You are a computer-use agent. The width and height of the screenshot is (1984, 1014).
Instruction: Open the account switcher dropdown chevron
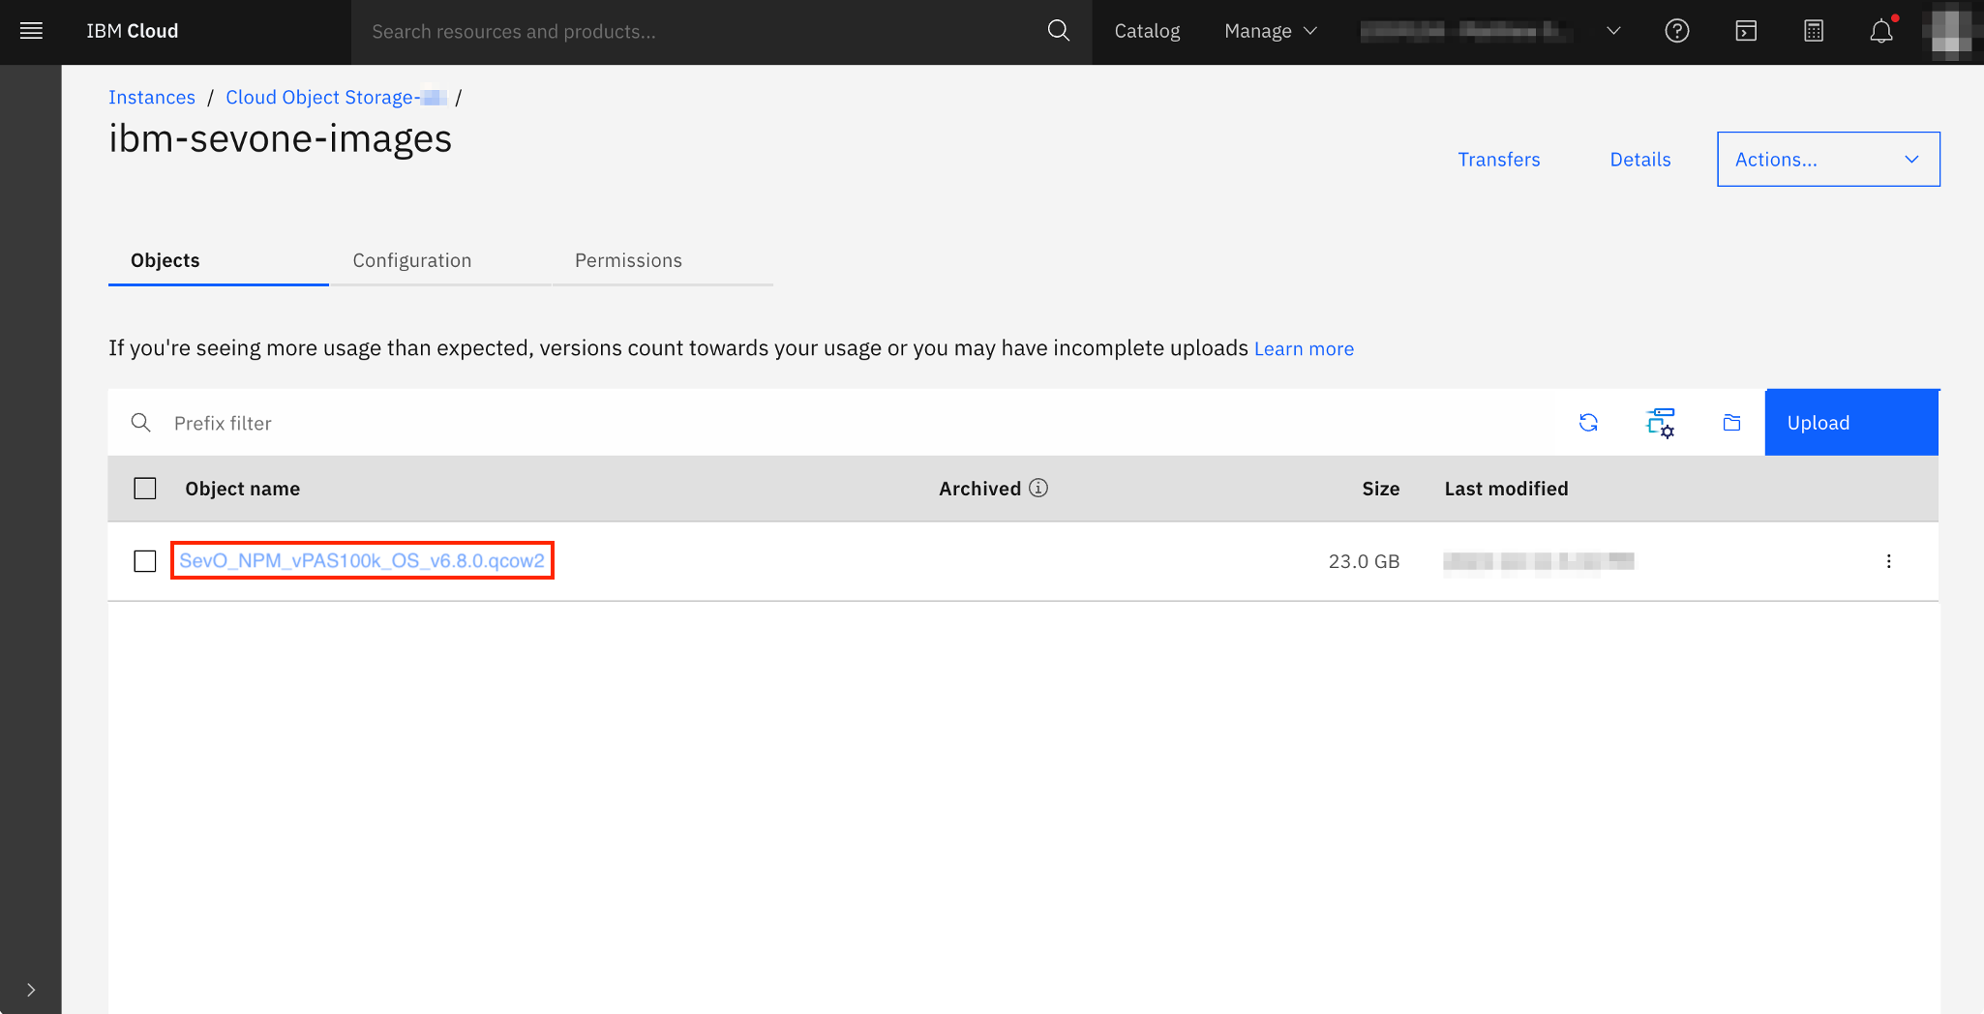[1613, 31]
